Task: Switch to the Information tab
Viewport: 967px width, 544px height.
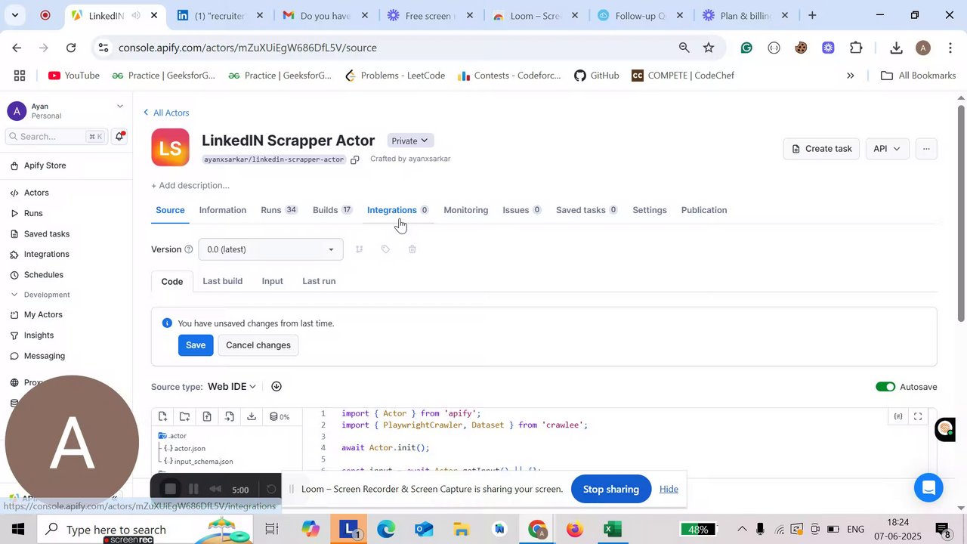Action: pos(223,210)
